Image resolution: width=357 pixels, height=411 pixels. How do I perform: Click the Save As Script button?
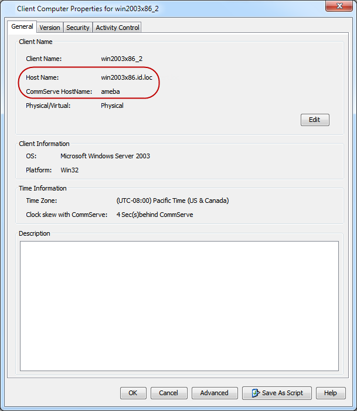coord(277,393)
